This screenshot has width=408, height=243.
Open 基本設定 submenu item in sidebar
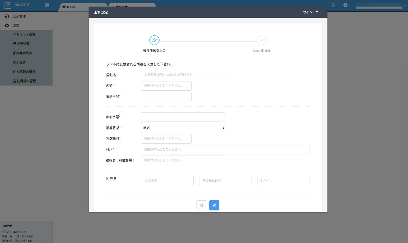(x=19, y=62)
